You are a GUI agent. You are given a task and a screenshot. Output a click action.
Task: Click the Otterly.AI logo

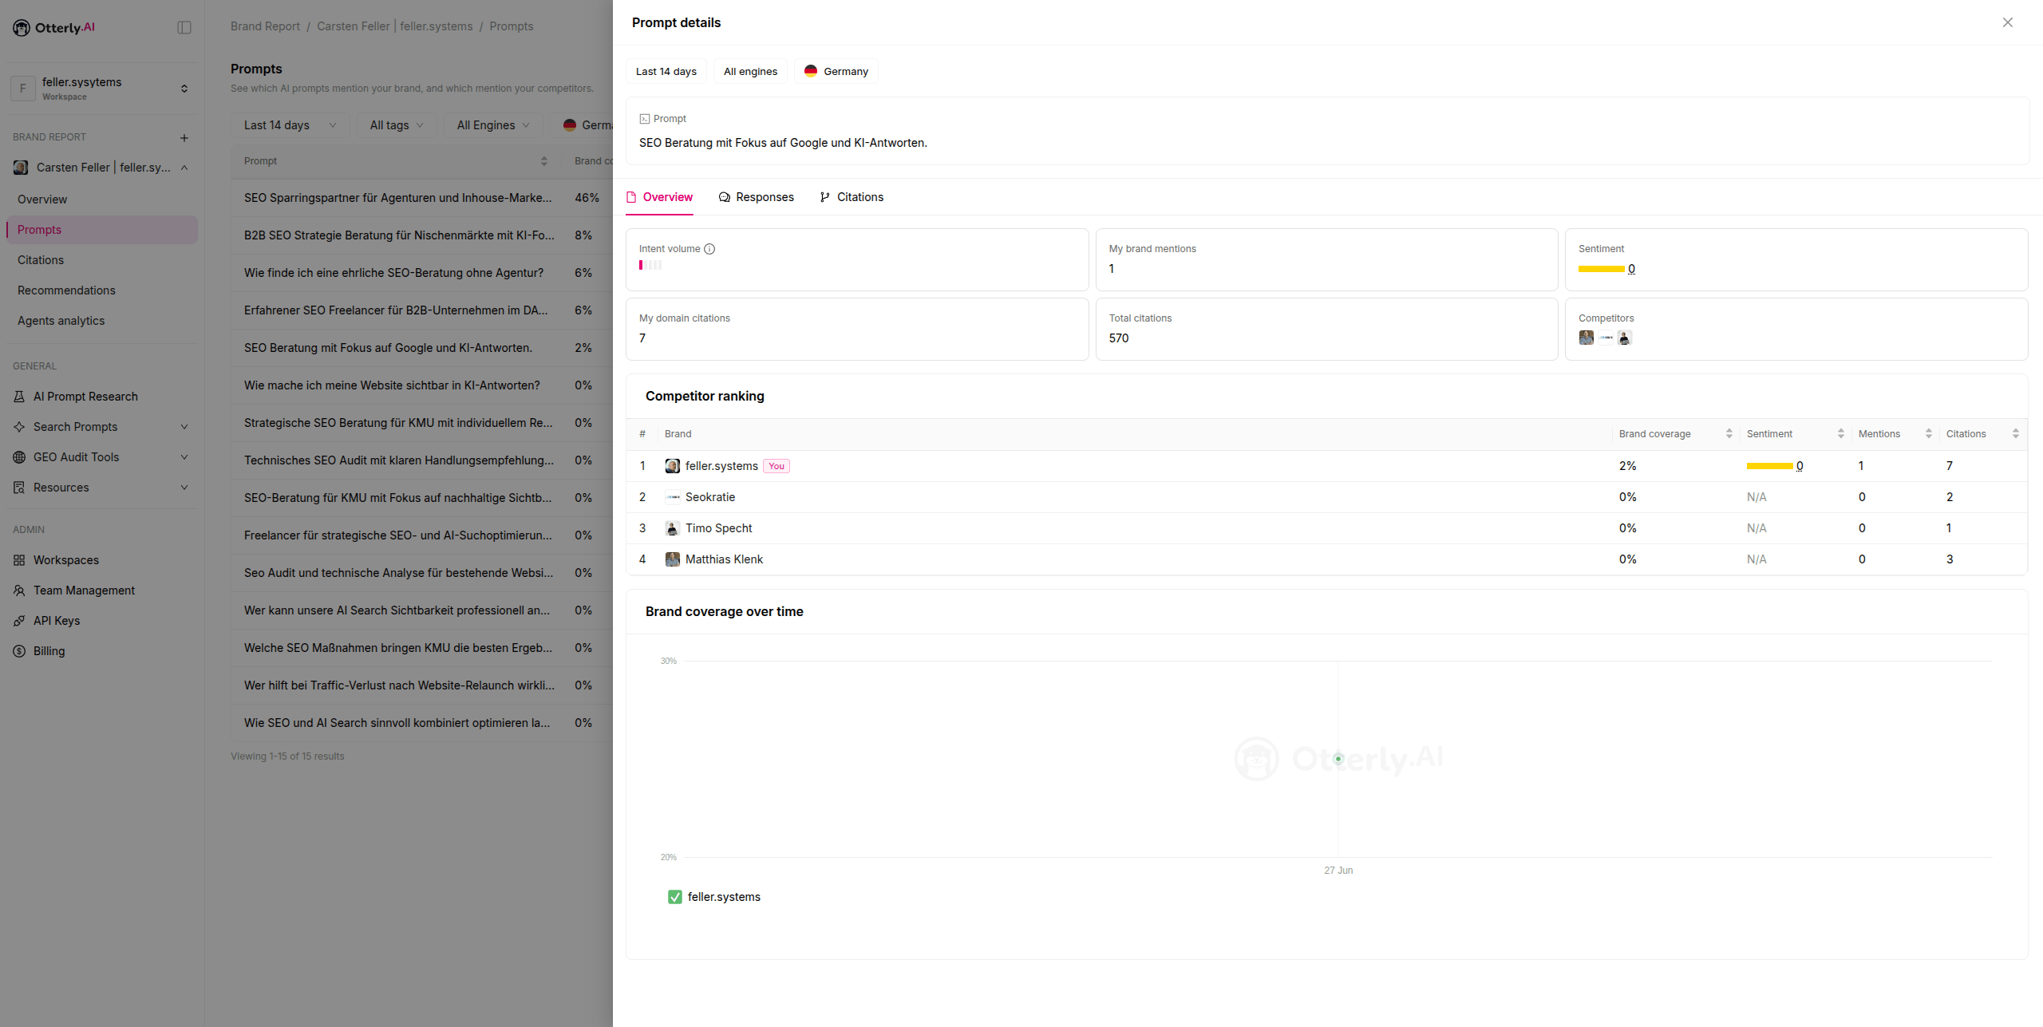(53, 28)
